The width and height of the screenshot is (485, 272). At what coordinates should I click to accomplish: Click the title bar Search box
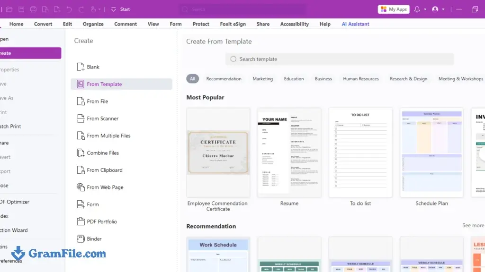pos(243,9)
